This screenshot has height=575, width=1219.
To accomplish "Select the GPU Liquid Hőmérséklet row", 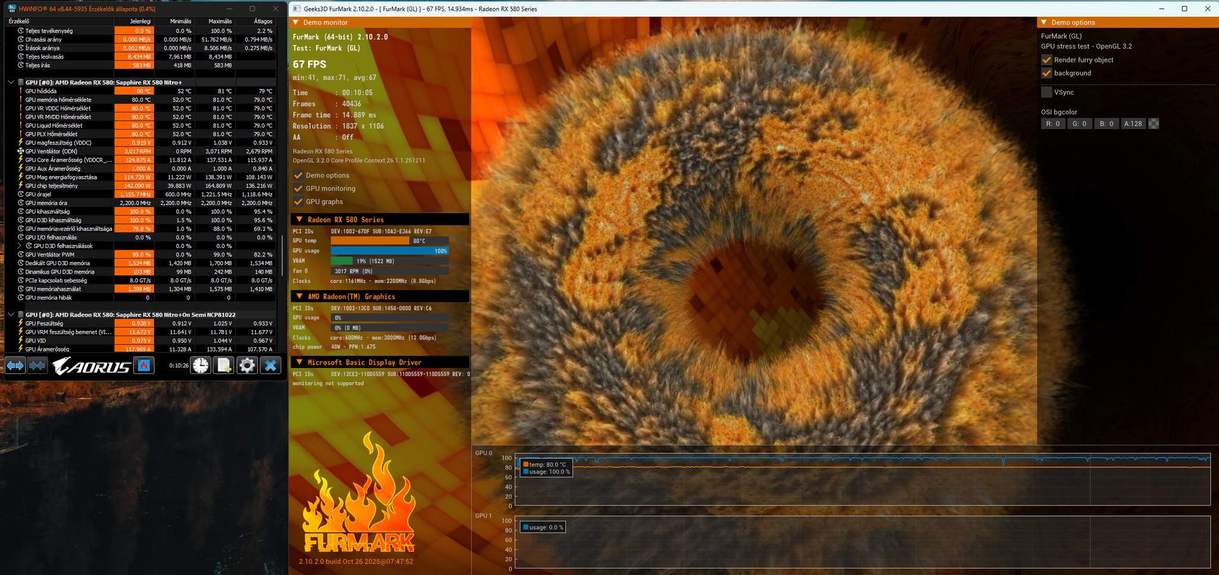I will (x=140, y=125).
